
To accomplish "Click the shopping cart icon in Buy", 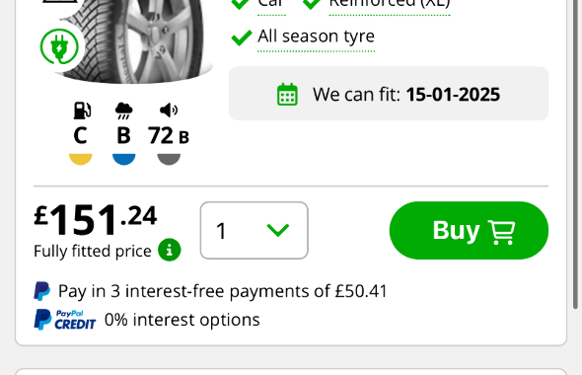I will coord(501,232).
